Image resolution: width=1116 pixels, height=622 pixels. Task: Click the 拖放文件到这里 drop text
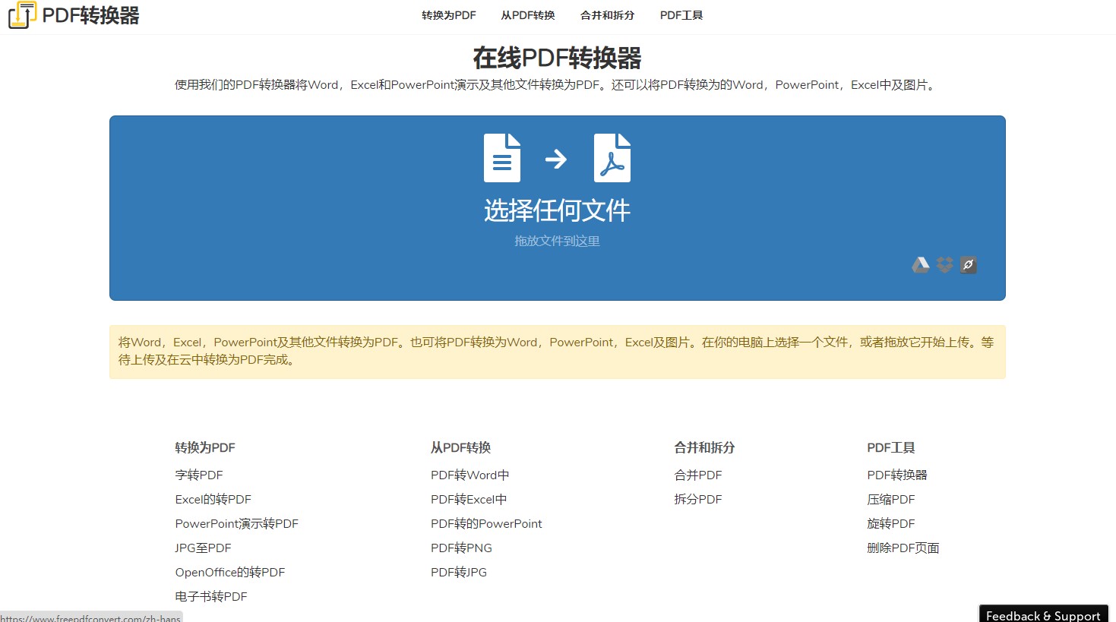558,241
